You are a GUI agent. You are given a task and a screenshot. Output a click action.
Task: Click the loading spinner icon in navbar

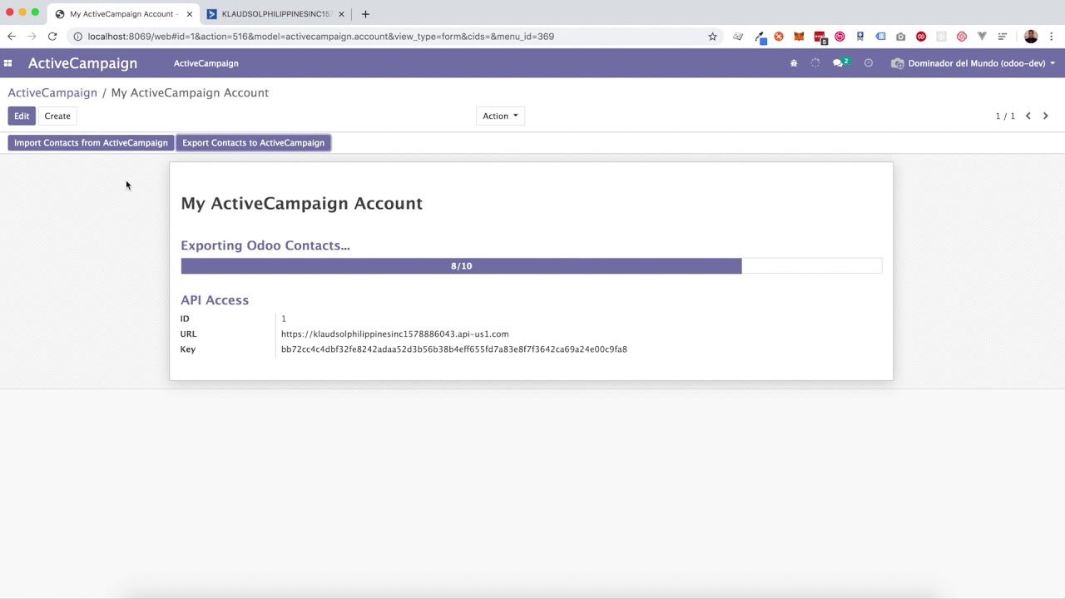click(x=815, y=63)
